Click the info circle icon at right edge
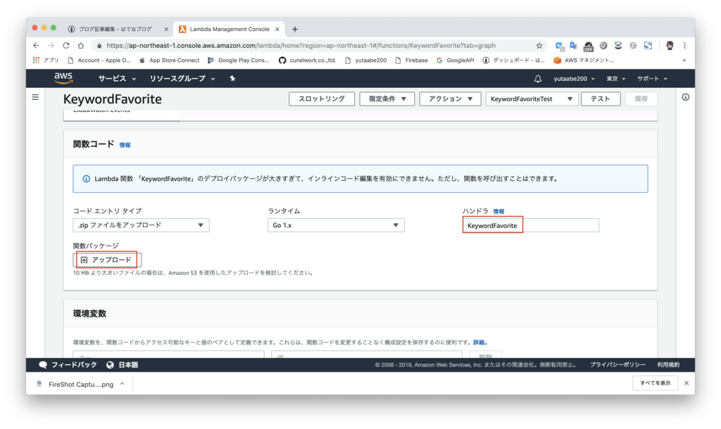Screen dimensions: 721x429 685,97
